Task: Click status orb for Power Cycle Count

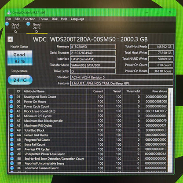Action: (x=11, y=106)
